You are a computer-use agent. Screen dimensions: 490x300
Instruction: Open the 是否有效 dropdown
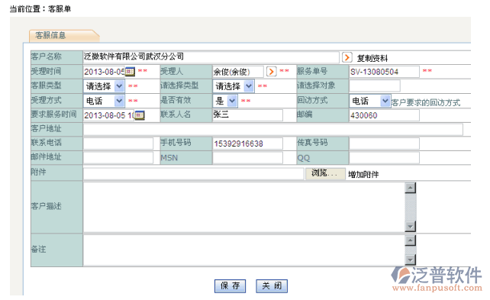(225, 101)
